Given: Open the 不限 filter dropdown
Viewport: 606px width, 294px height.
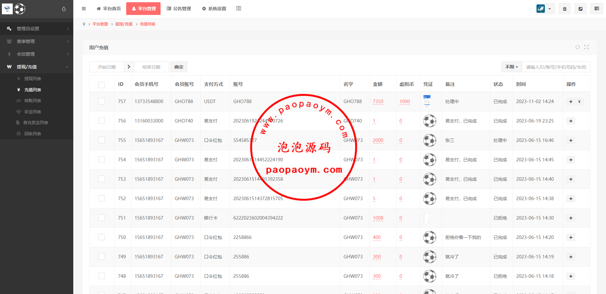Looking at the screenshot, I should tap(511, 67).
